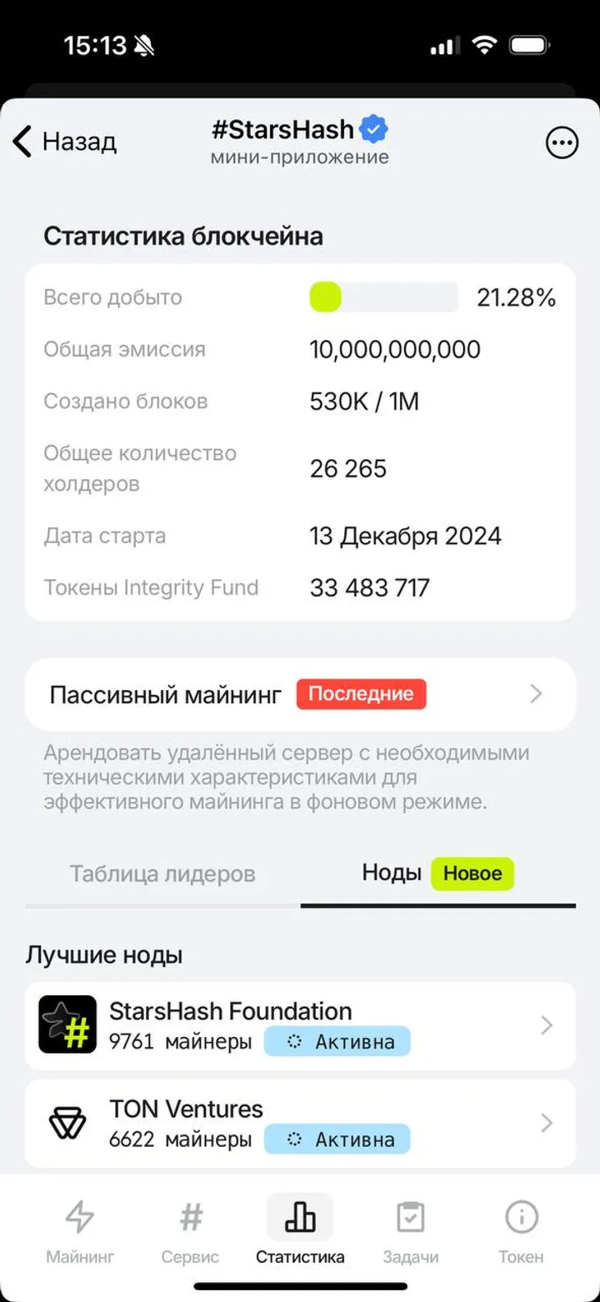Click the total mined progress bar
Viewport: 600px width, 1302px height.
pyautogui.click(x=383, y=297)
